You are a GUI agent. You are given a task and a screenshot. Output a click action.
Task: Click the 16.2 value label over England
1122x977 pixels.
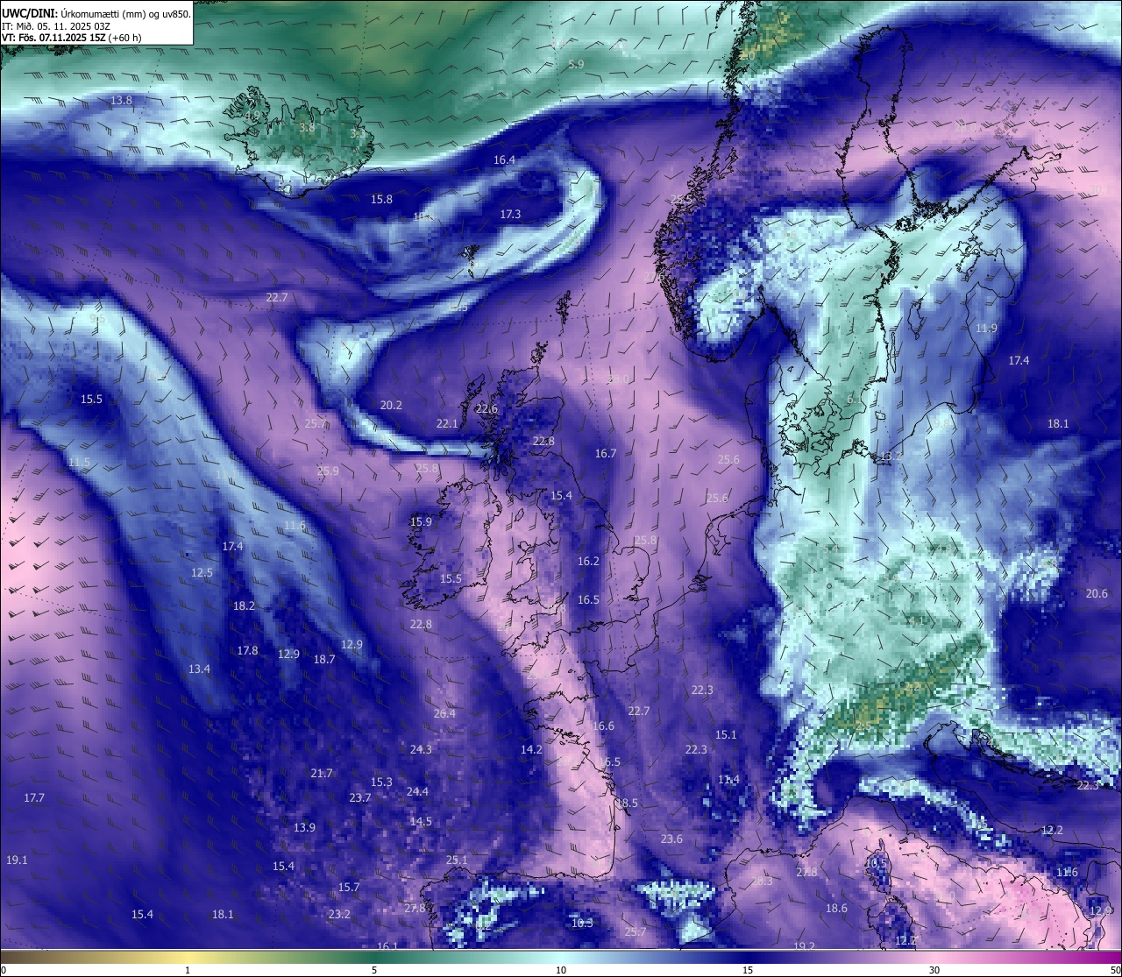point(588,562)
